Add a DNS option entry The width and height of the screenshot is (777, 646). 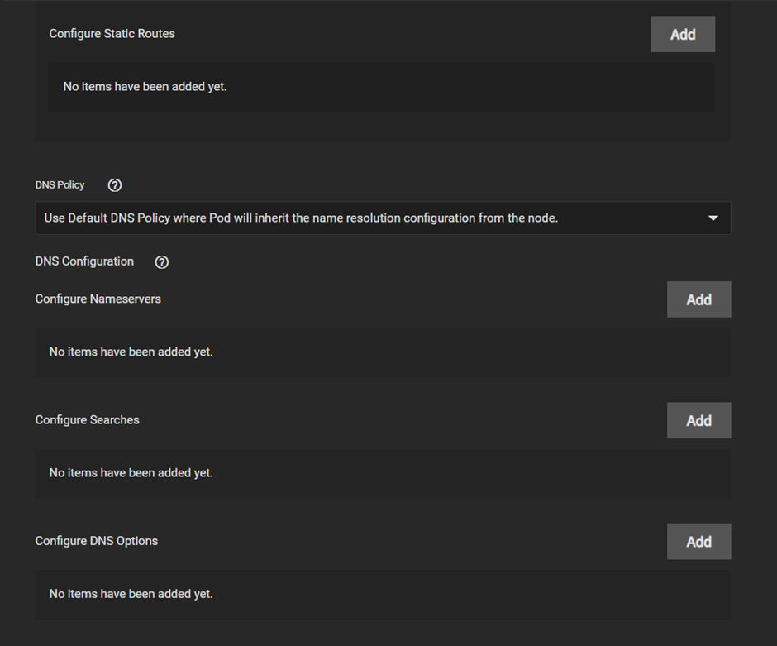698,542
